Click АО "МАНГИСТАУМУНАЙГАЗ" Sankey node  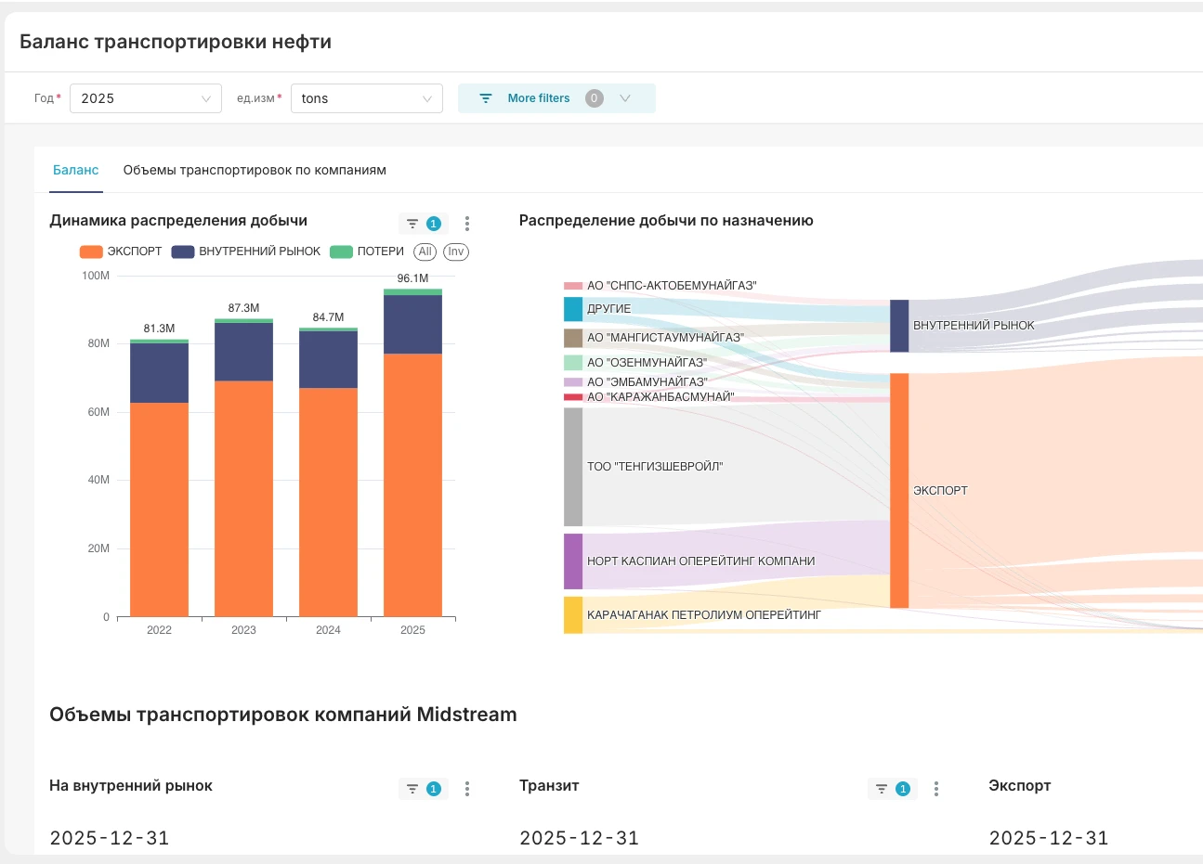coord(573,338)
